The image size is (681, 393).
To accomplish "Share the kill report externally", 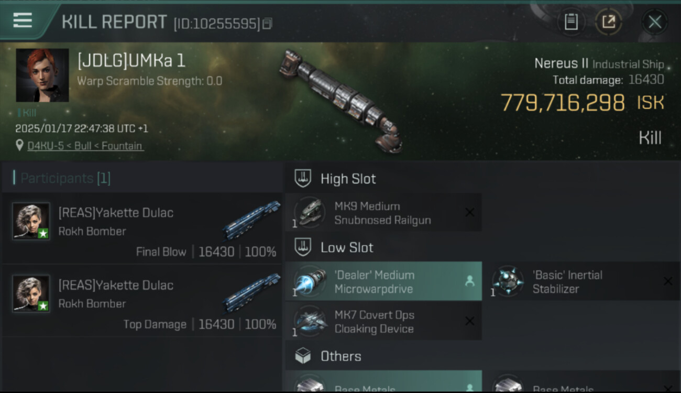I will [x=608, y=21].
